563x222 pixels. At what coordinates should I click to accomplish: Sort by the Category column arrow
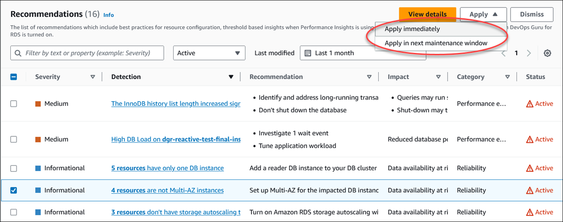507,77
